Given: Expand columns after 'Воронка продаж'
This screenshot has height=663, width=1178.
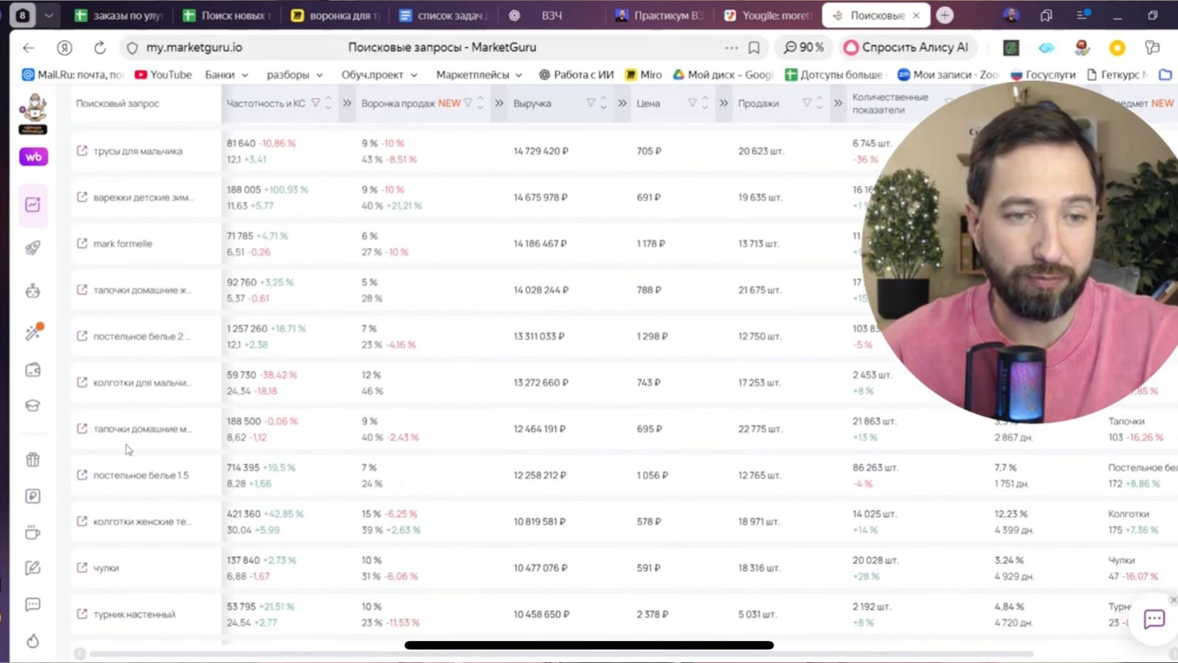Looking at the screenshot, I should [499, 103].
